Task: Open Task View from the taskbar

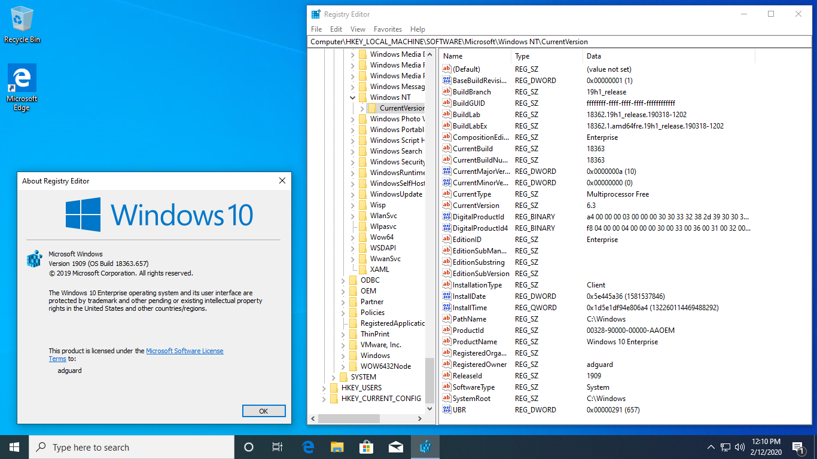Action: pyautogui.click(x=278, y=447)
